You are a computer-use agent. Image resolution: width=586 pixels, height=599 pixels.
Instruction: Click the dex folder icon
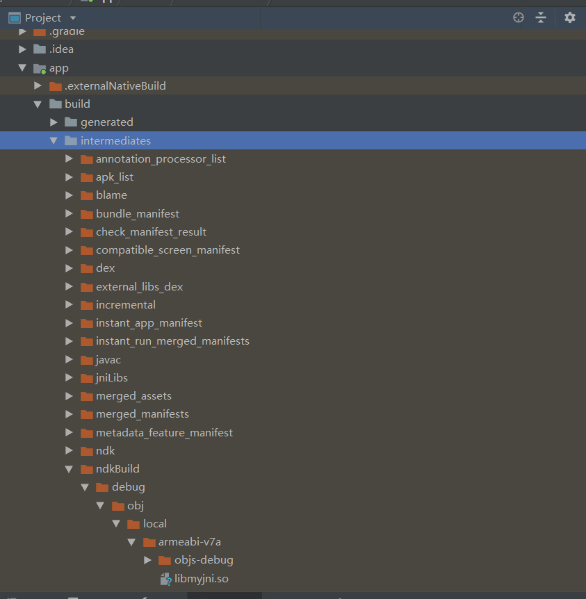point(87,268)
